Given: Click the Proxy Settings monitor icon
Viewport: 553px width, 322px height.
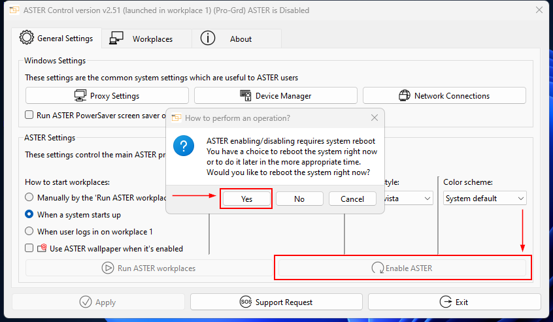Looking at the screenshot, I should pos(81,96).
